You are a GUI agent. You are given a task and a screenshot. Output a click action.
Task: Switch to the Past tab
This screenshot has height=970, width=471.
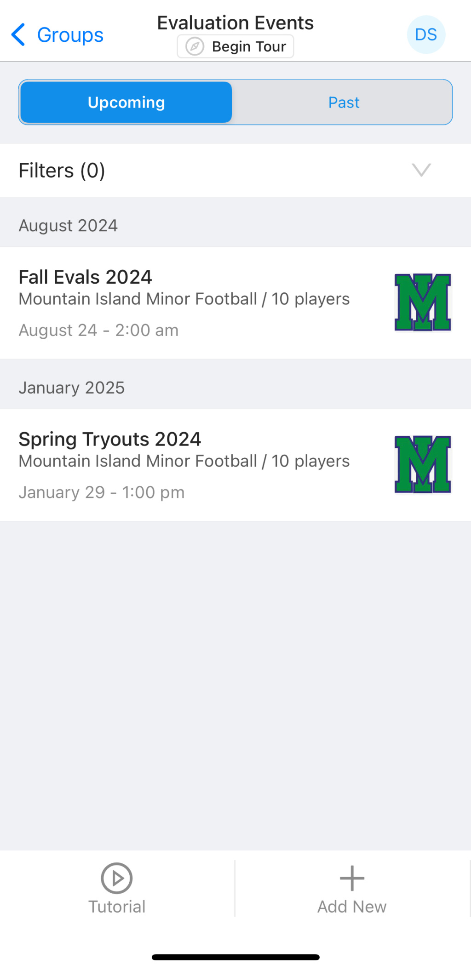coord(344,102)
